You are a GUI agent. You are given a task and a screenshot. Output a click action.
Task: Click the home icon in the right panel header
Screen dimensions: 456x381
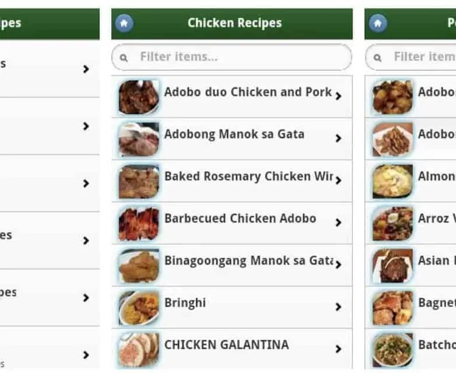point(378,23)
